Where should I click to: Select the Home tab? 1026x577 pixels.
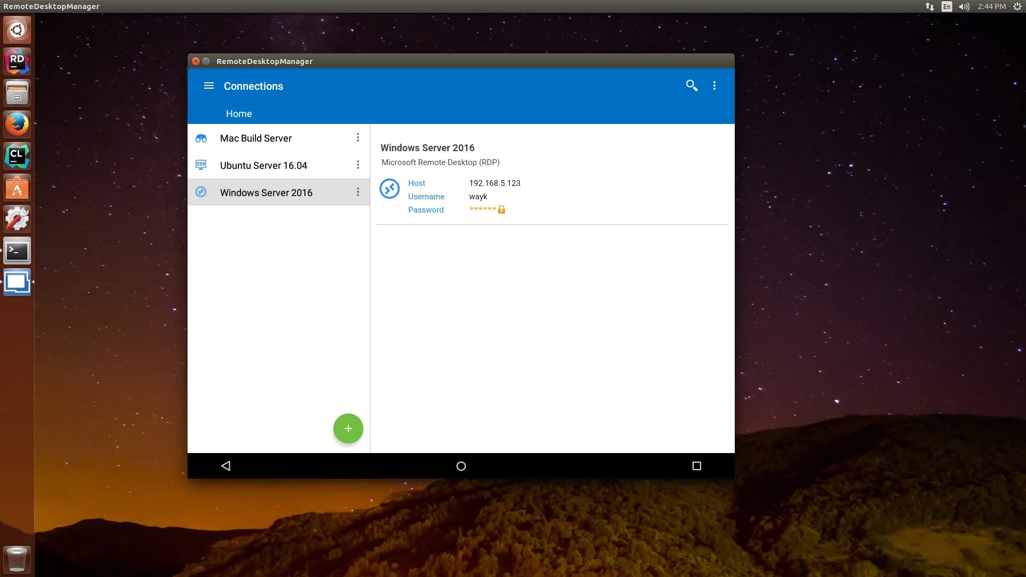point(238,114)
